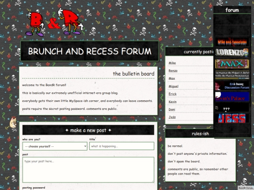The width and height of the screenshot is (254, 190).
Task: Visit Mike's page from currently posting list
Action: coord(172,63)
